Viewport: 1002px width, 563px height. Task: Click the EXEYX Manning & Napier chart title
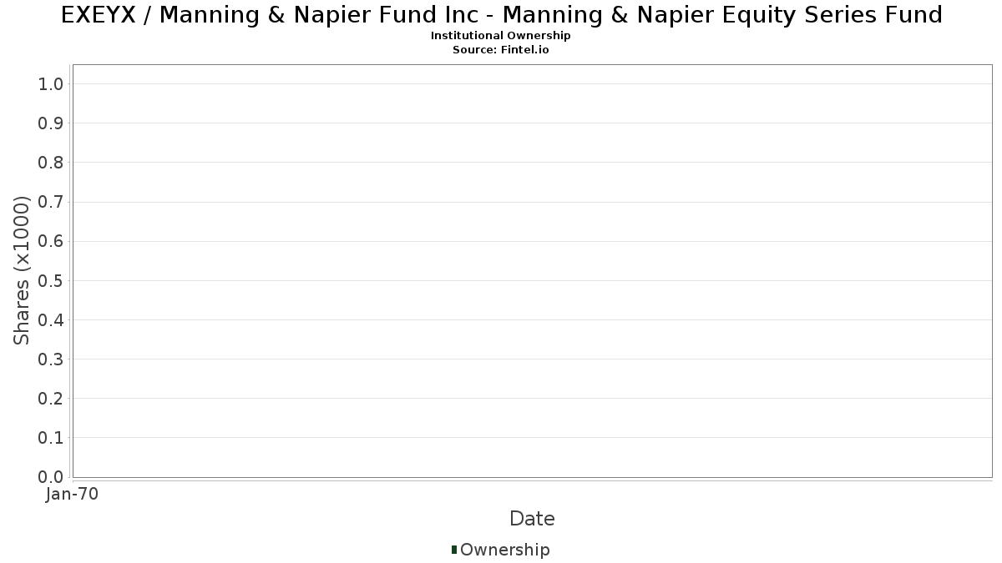pyautogui.click(x=501, y=15)
